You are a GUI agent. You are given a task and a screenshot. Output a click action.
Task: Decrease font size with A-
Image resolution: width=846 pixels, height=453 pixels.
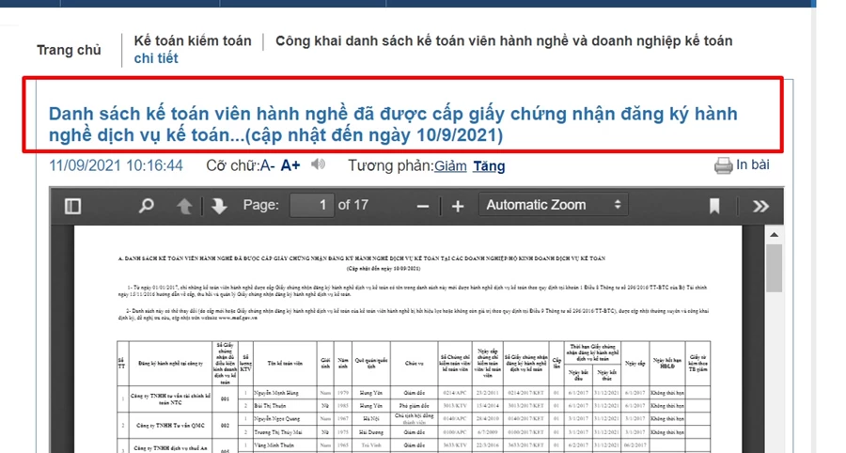268,165
